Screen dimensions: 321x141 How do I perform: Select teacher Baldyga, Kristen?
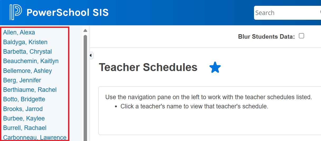coord(25,42)
